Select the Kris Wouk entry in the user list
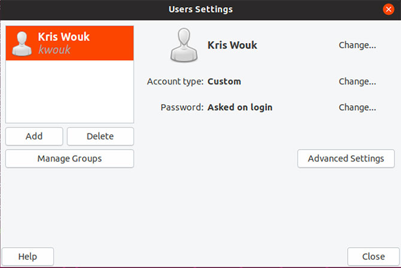The width and height of the screenshot is (401, 268). (x=69, y=42)
